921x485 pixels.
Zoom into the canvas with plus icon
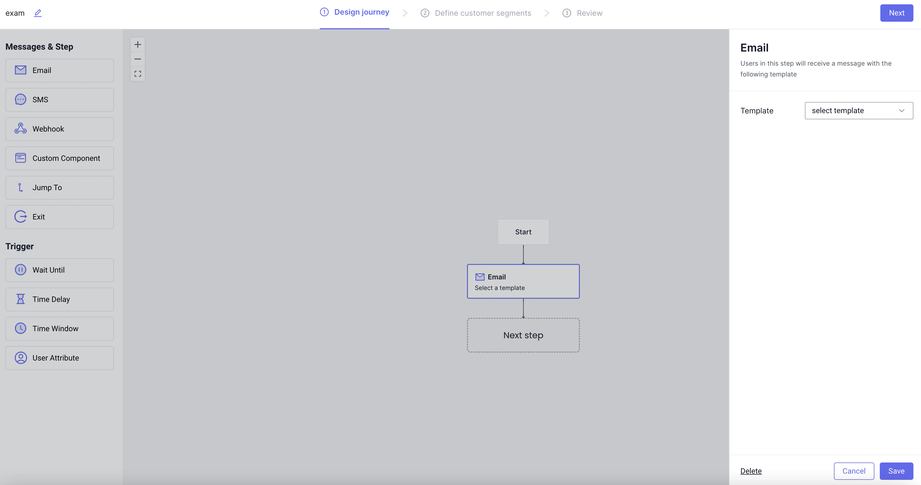pos(138,44)
